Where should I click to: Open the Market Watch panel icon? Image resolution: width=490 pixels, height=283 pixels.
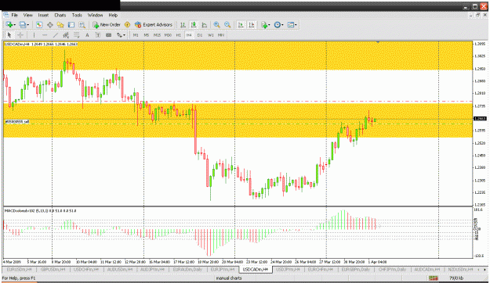point(39,24)
